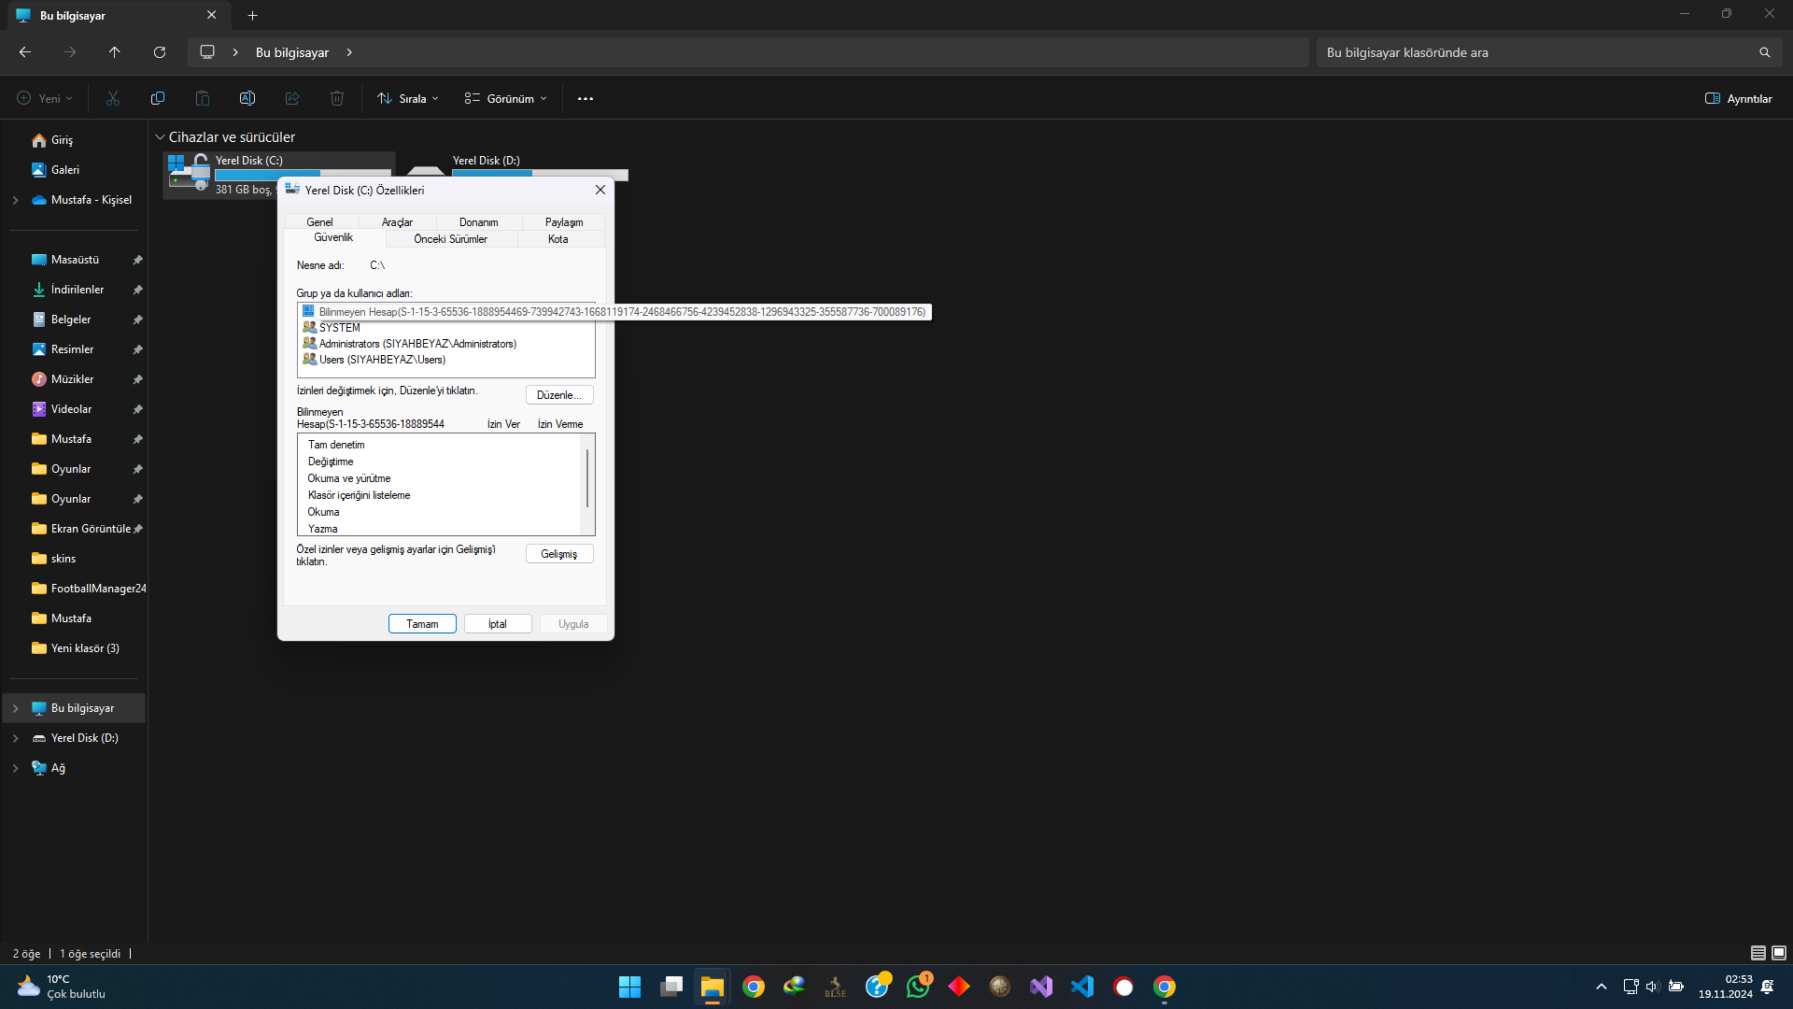Switch to Donanım tab
The width and height of the screenshot is (1793, 1009).
click(x=478, y=222)
